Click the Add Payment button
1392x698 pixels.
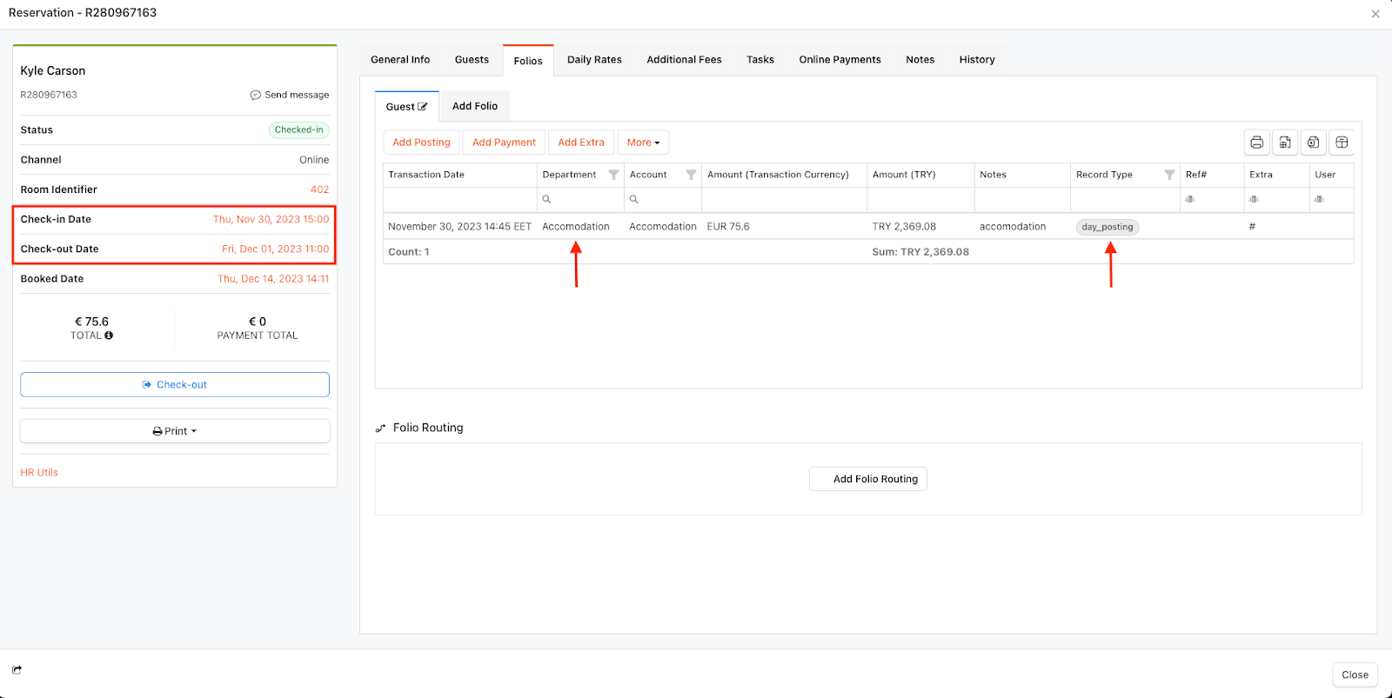pyautogui.click(x=504, y=143)
